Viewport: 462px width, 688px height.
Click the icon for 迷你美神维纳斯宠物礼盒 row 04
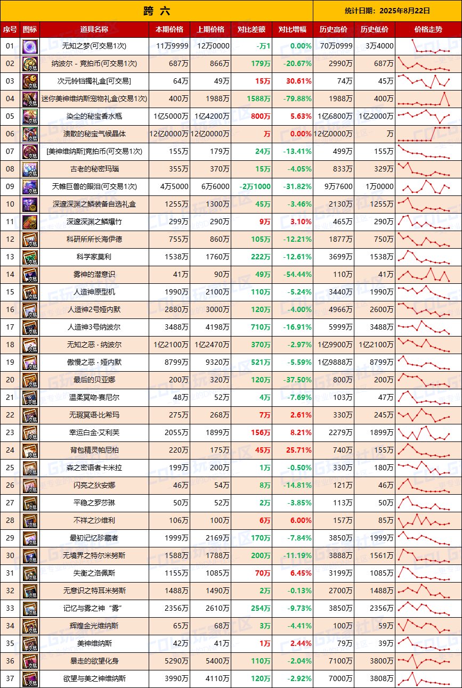pos(30,99)
